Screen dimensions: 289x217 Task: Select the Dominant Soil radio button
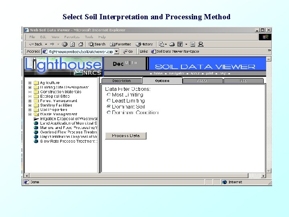point(109,106)
